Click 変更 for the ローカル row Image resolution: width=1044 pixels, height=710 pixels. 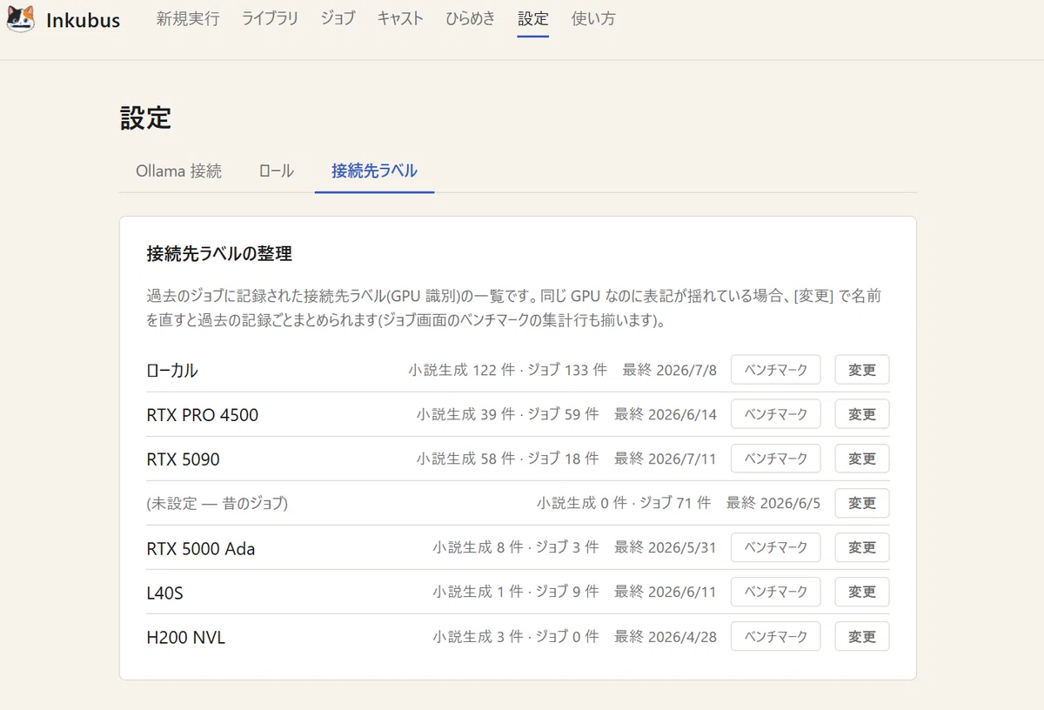pyautogui.click(x=862, y=370)
